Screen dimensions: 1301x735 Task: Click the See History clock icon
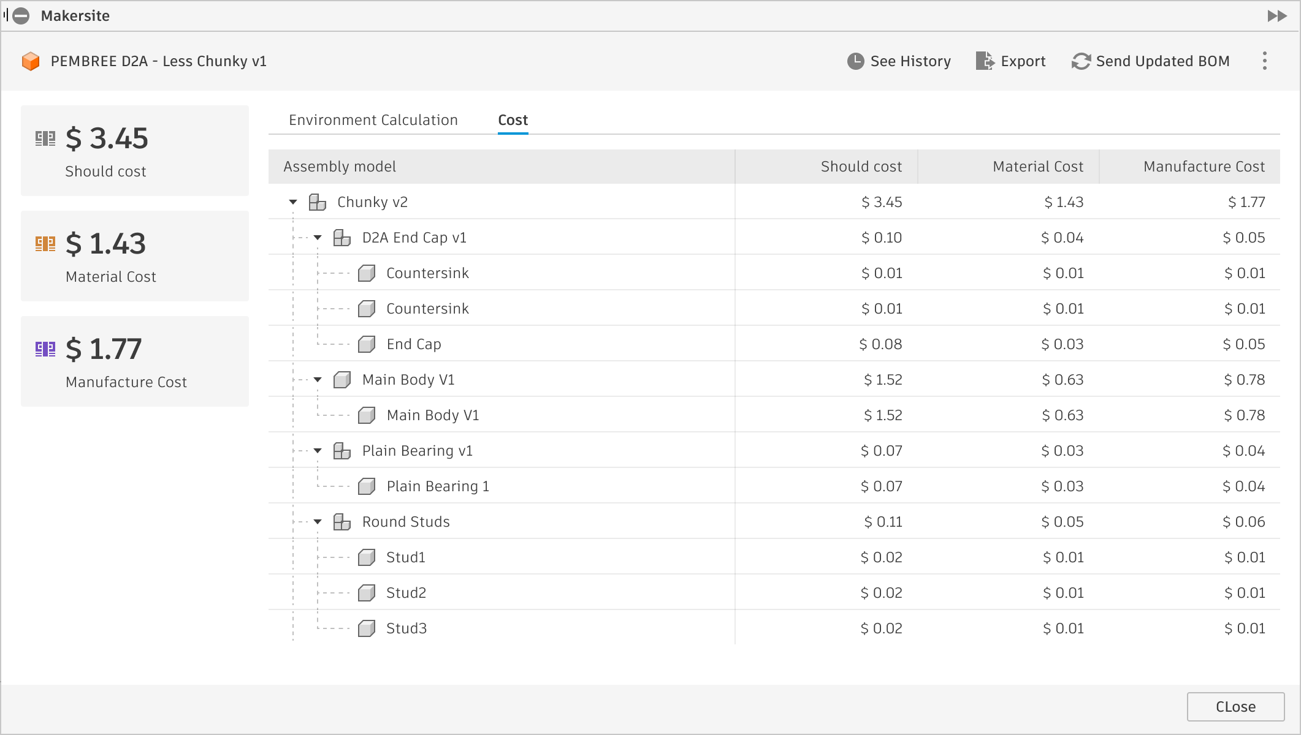[855, 61]
